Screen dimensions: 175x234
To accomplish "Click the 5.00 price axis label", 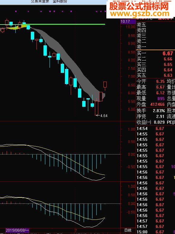I will (x=131, y=109).
